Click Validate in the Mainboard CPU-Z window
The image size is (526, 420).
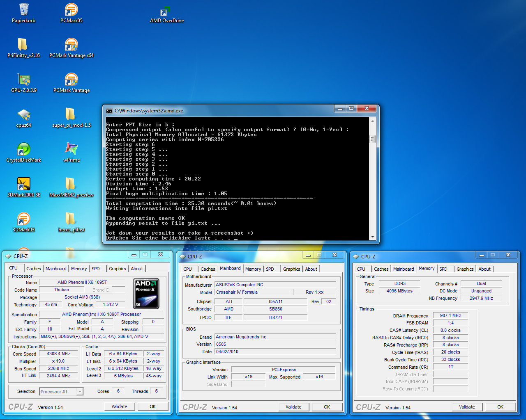[293, 407]
